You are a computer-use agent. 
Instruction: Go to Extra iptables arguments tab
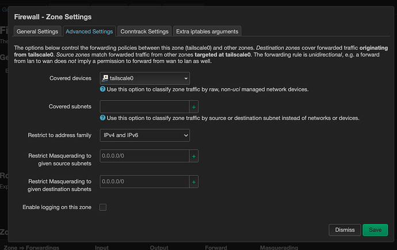(x=207, y=31)
